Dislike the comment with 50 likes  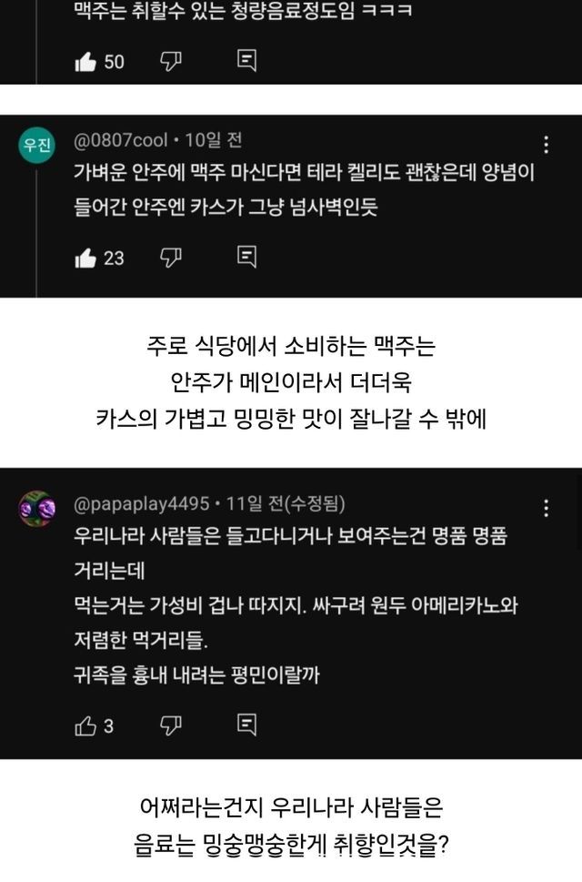click(171, 61)
